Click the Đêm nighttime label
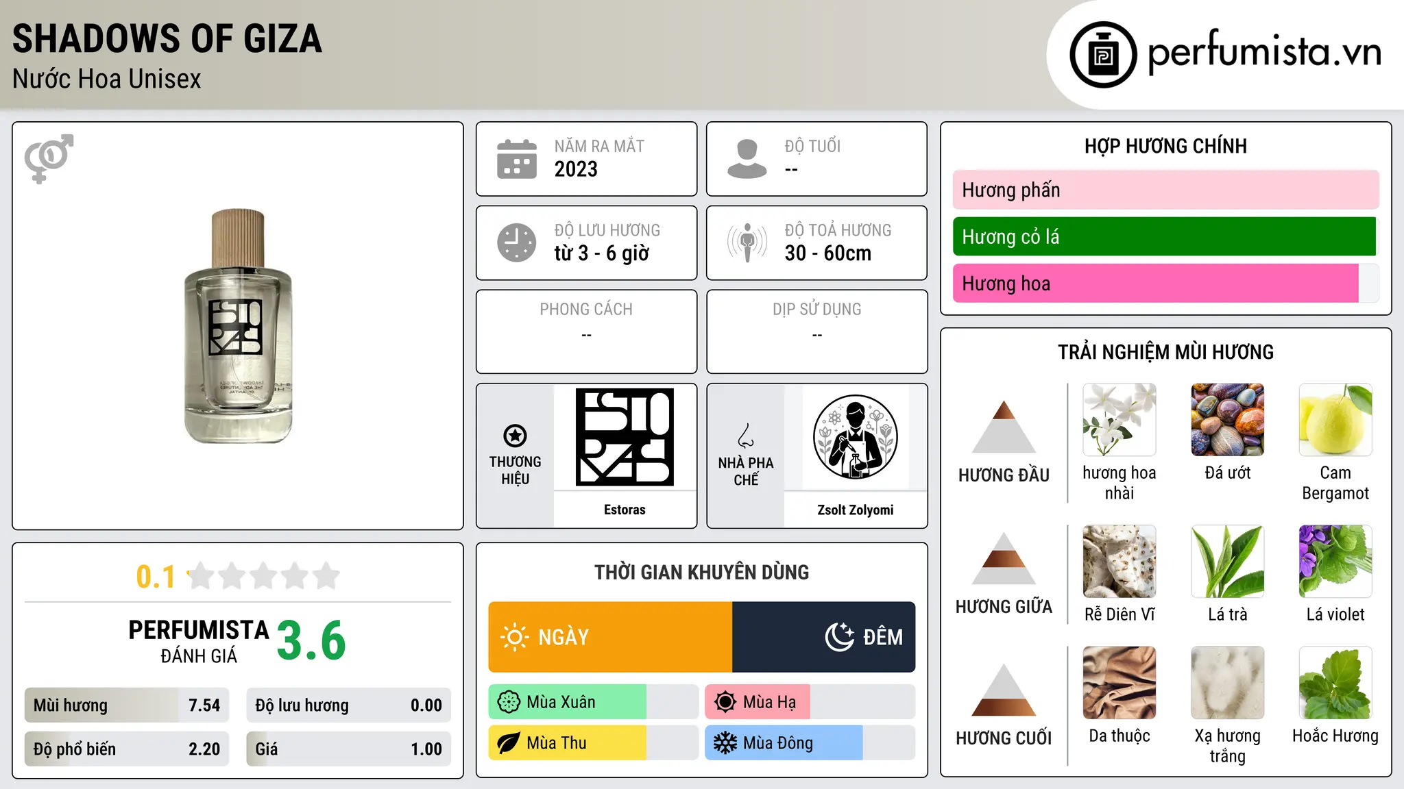Image resolution: width=1404 pixels, height=789 pixels. 883,637
